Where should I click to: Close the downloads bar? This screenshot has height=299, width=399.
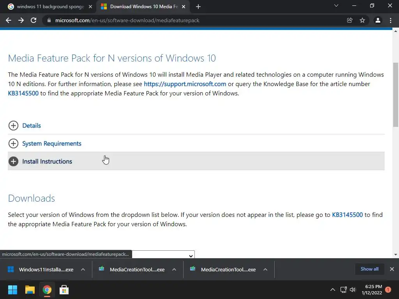coord(392,269)
